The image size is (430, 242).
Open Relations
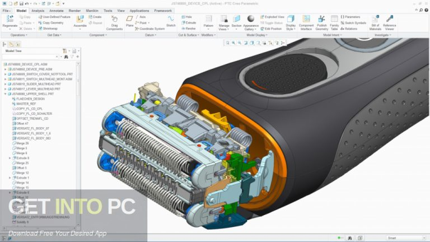[x=349, y=29]
